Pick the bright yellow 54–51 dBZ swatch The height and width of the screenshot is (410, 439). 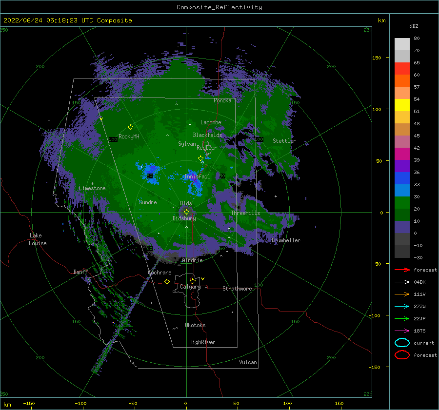click(402, 105)
